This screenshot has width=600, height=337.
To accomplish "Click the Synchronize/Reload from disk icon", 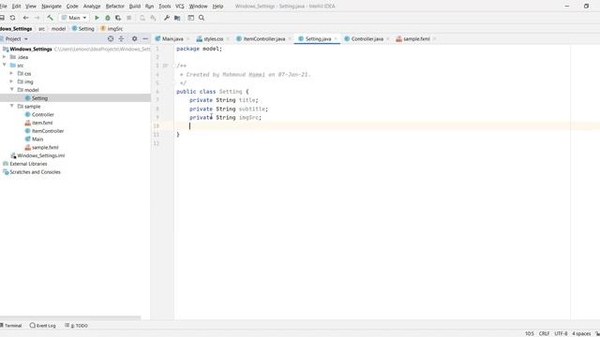I will pyautogui.click(x=12, y=18).
